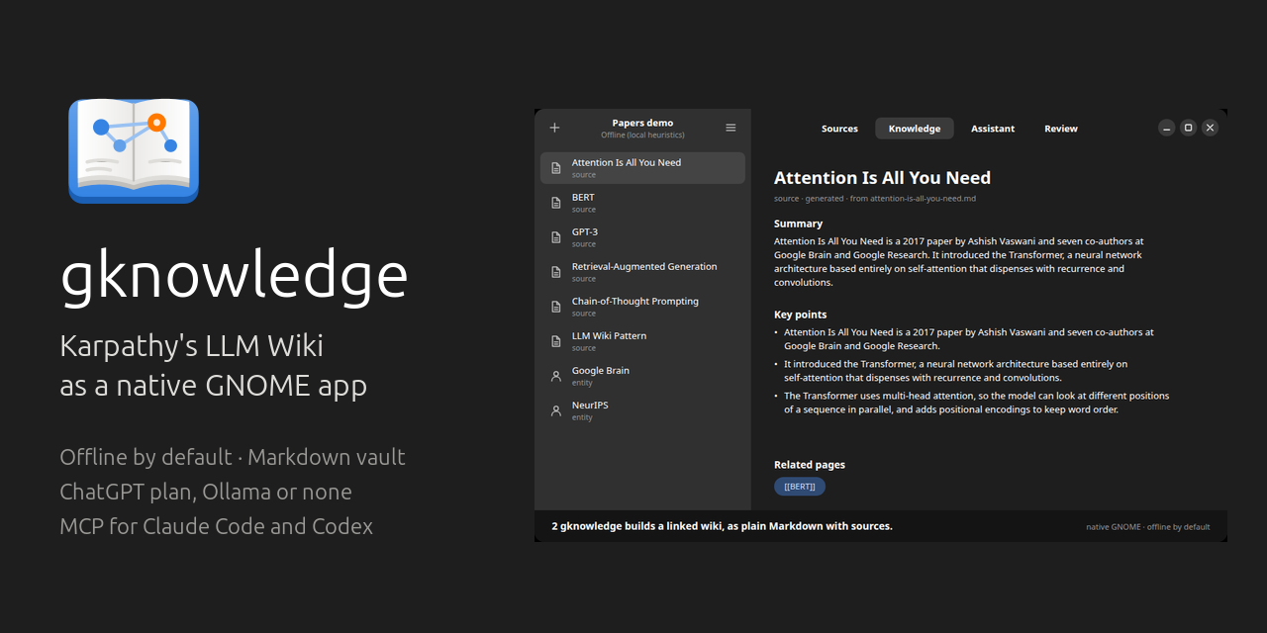The height and width of the screenshot is (633, 1267).
Task: Click the key point that begins It introduced the Transformer
Action: [x=955, y=371]
